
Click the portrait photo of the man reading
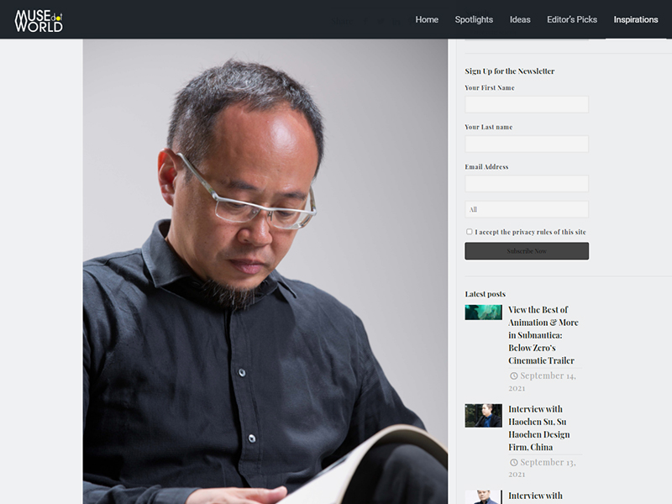[265, 271]
